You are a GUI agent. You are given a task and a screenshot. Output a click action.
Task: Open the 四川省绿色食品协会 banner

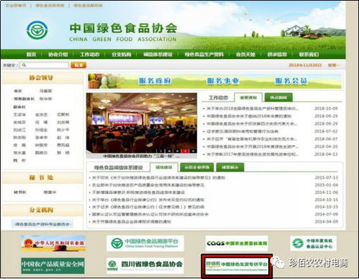point(145,265)
